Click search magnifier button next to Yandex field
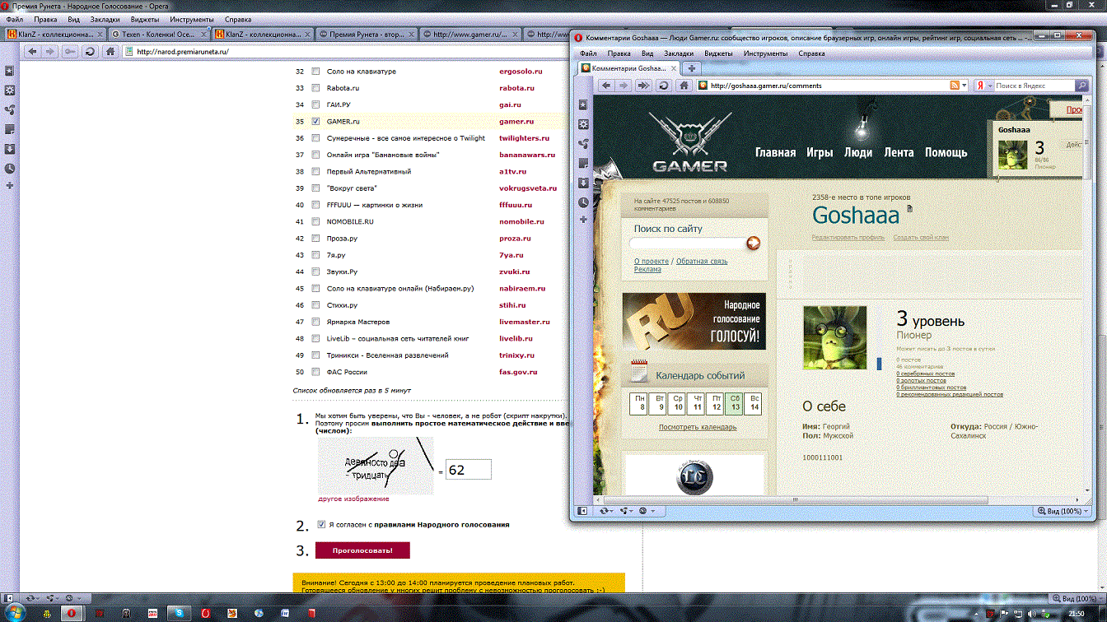Image resolution: width=1107 pixels, height=622 pixels. [x=1083, y=86]
